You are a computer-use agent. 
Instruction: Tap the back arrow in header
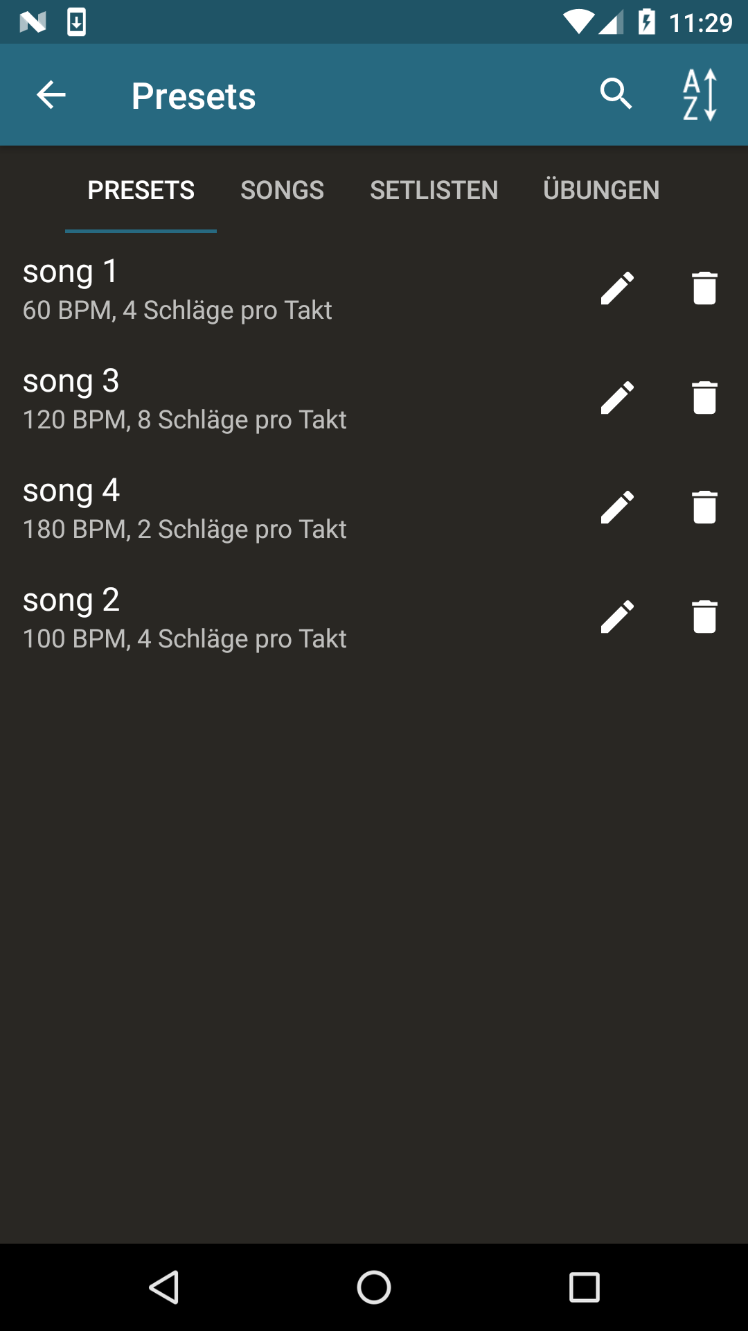point(51,95)
